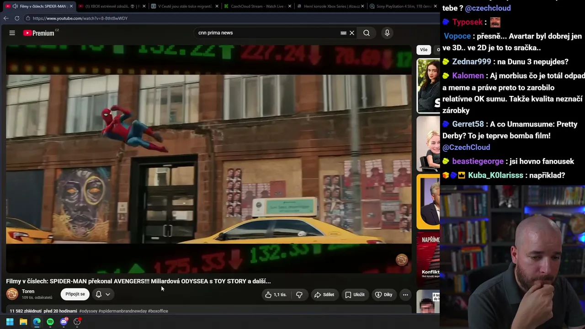This screenshot has width=585, height=329.
Task: Open Toren channel avatar
Action: tap(12, 294)
